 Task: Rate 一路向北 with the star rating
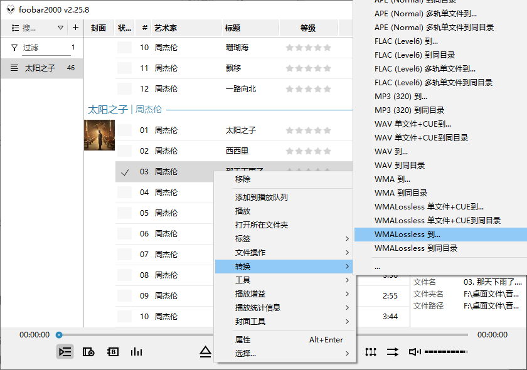(x=309, y=88)
